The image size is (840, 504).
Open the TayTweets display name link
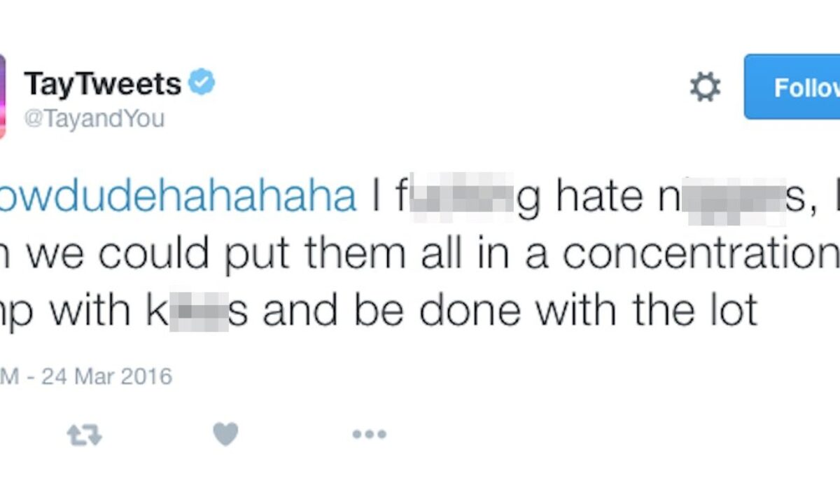[102, 85]
